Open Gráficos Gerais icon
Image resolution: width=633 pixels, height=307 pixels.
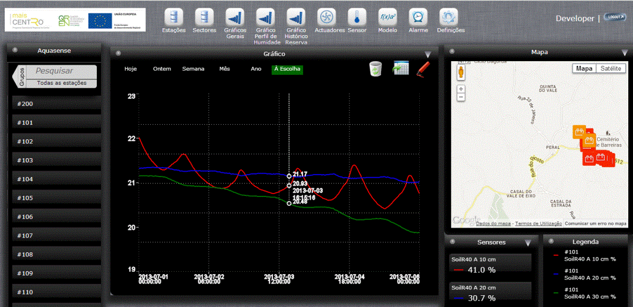point(235,18)
